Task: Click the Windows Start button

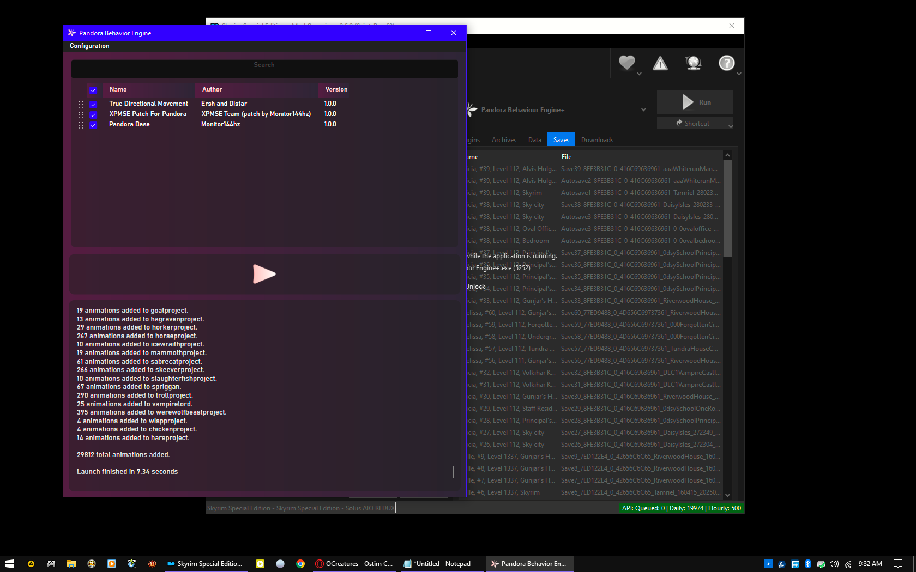Action: (9, 564)
